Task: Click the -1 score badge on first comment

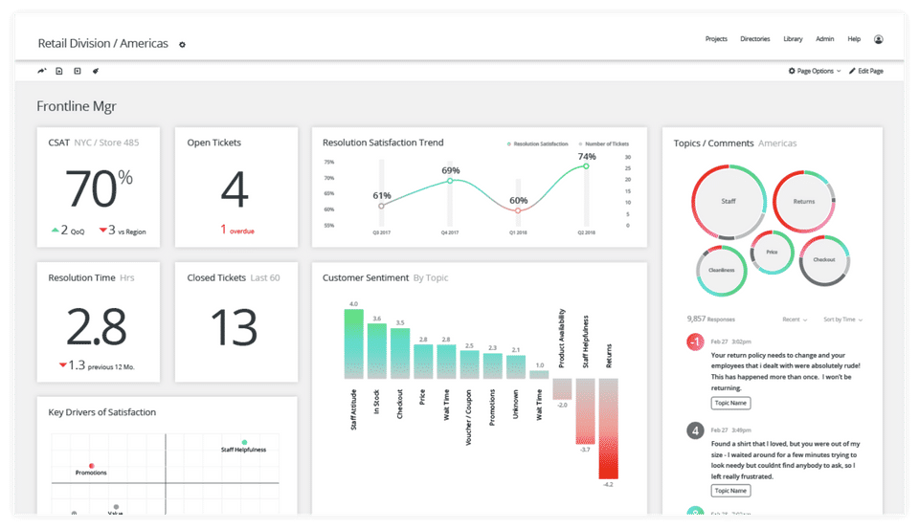Action: point(695,342)
